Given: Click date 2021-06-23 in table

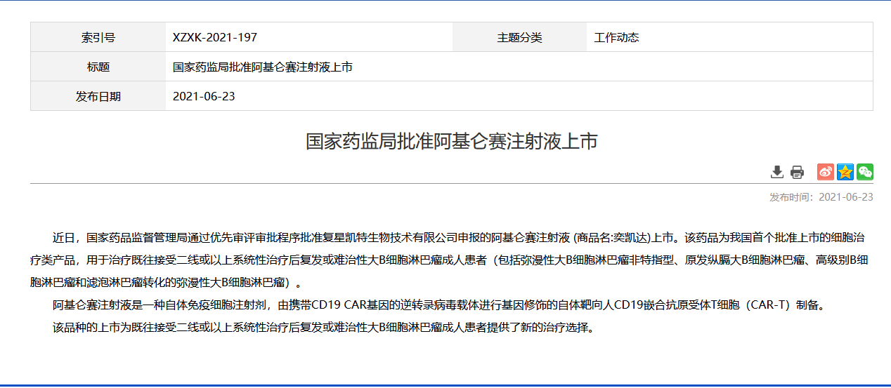Looking at the screenshot, I should point(204,97).
